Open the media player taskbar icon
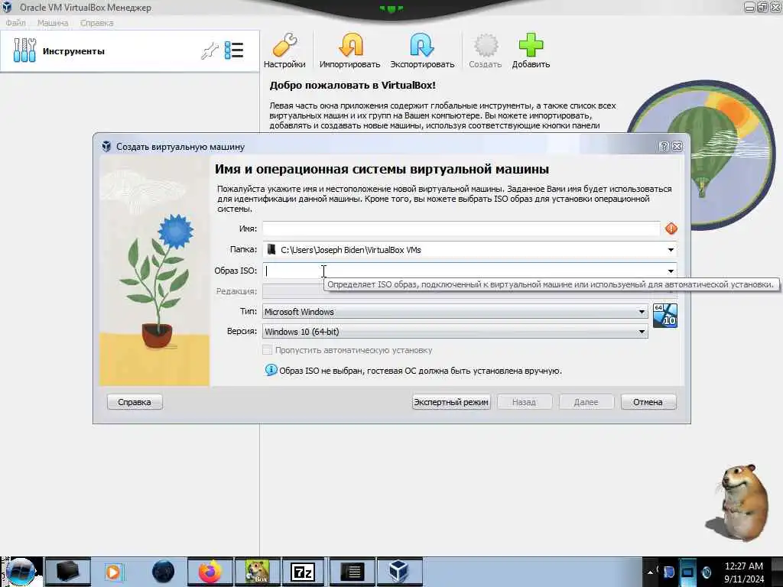The image size is (783, 587). tap(113, 572)
